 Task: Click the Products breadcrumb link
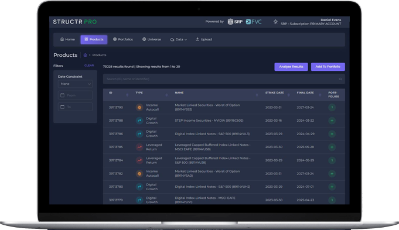pos(99,55)
